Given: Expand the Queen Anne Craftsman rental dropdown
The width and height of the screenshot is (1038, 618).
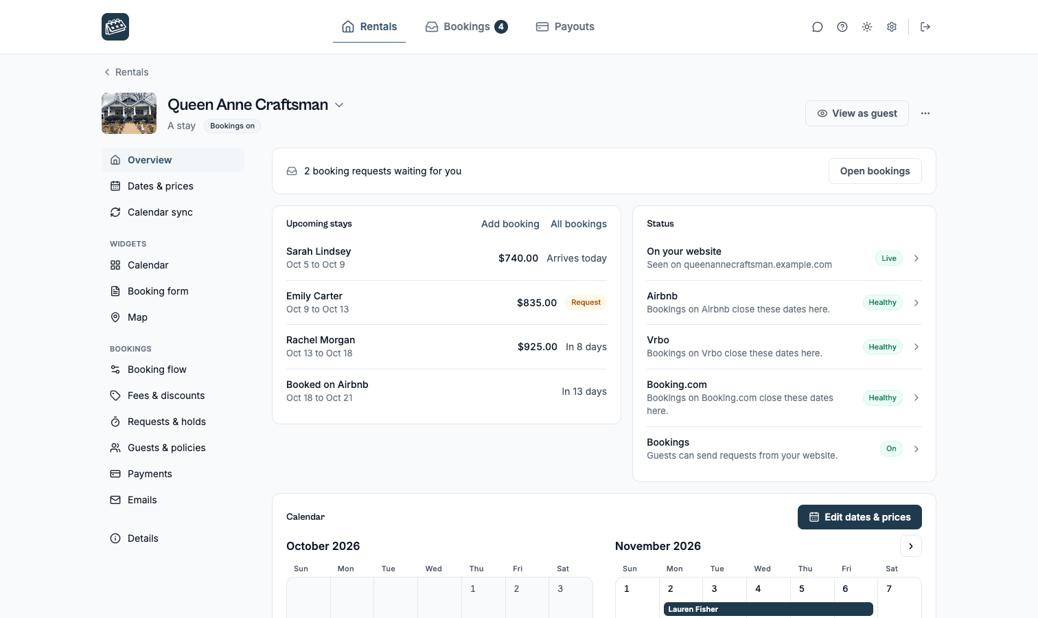Looking at the screenshot, I should click(x=339, y=105).
